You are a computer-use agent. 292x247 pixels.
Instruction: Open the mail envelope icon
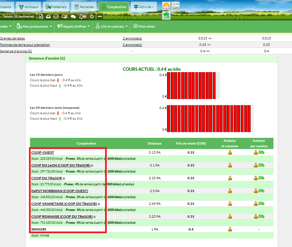coord(56,17)
